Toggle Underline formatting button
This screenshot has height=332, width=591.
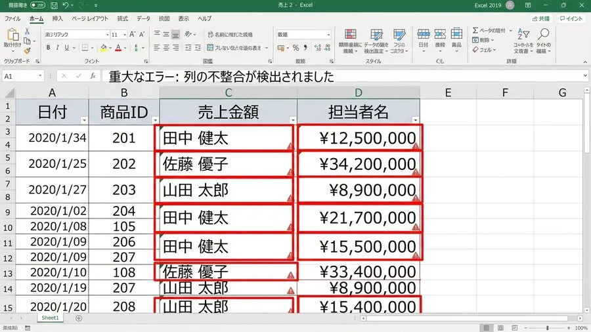click(x=67, y=48)
